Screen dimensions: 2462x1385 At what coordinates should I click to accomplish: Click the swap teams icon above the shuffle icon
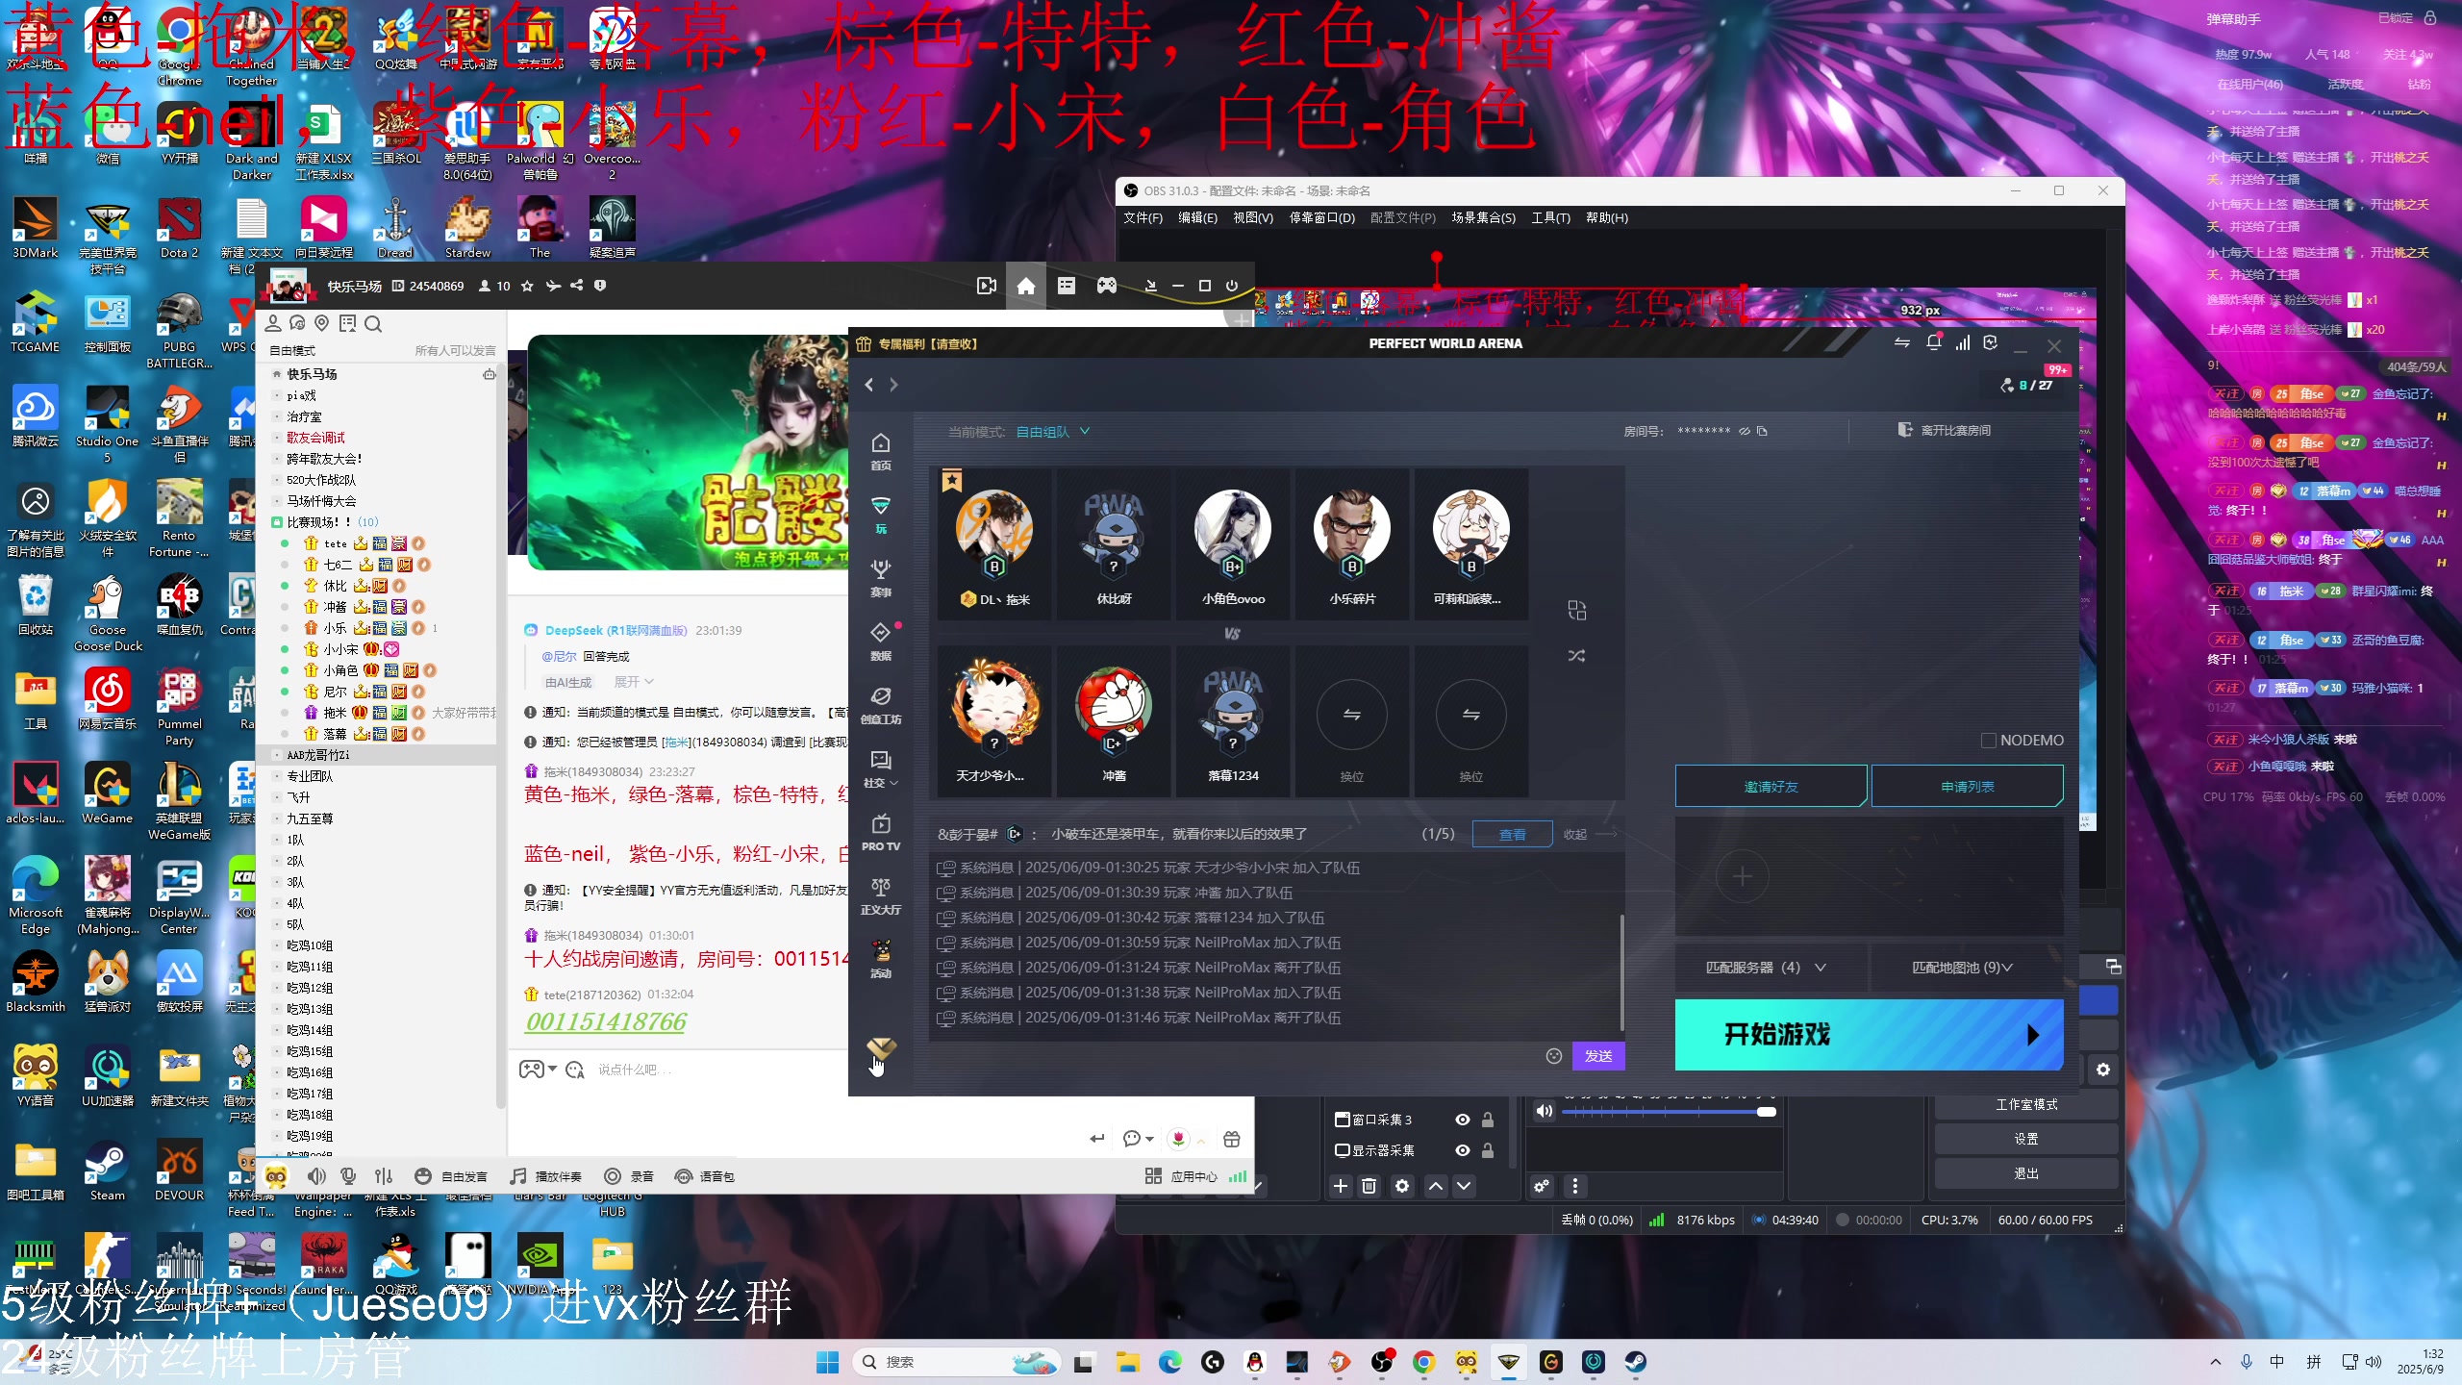[1576, 611]
